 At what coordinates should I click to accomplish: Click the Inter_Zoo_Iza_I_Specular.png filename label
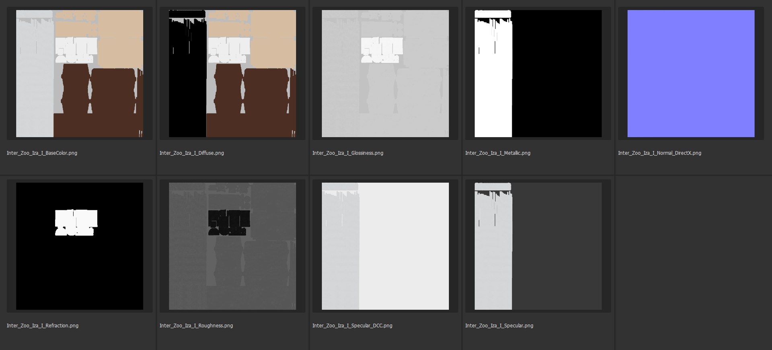[499, 326]
